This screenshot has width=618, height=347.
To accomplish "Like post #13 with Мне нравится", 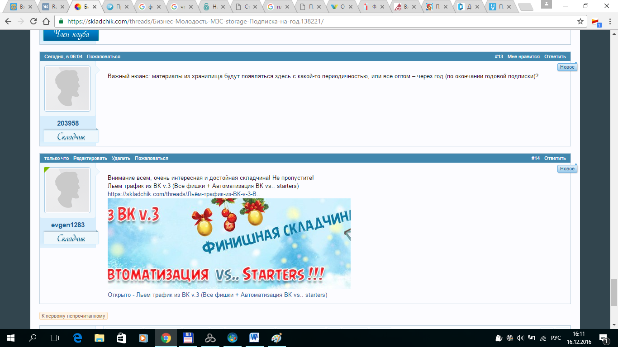I will click(x=523, y=56).
